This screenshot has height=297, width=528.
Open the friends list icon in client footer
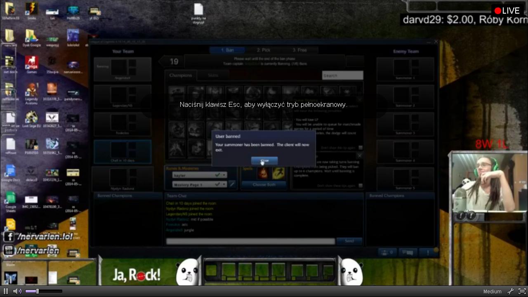387,252
